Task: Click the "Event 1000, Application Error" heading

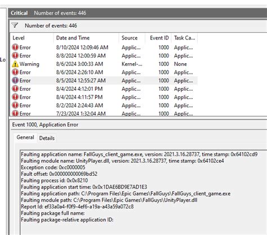Action: [45, 125]
